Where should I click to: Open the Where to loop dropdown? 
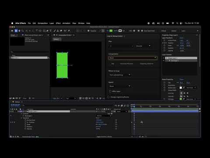point(120,75)
